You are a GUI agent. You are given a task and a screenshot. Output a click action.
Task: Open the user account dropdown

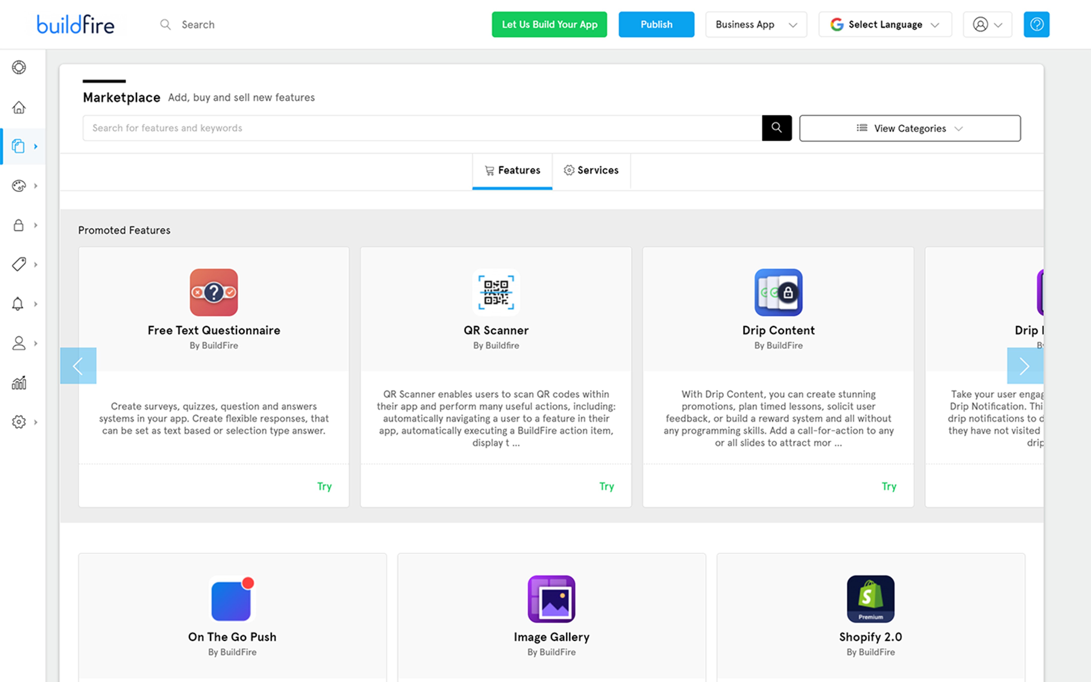[987, 24]
